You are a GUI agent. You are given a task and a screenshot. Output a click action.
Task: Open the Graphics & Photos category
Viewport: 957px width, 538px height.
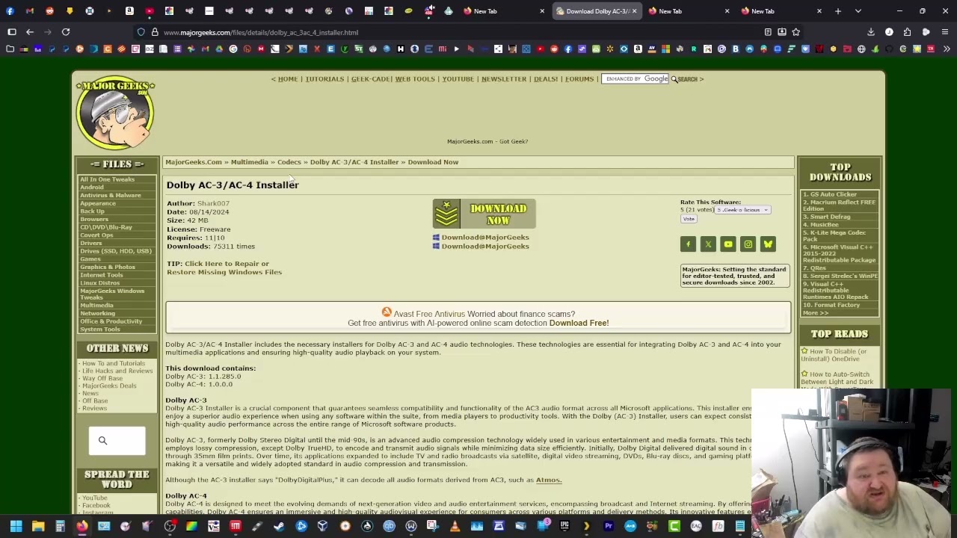108,267
